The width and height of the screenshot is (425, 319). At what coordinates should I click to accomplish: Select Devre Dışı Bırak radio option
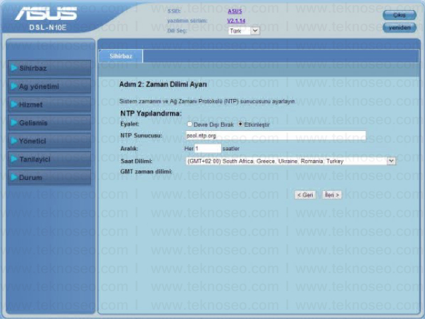(189, 124)
